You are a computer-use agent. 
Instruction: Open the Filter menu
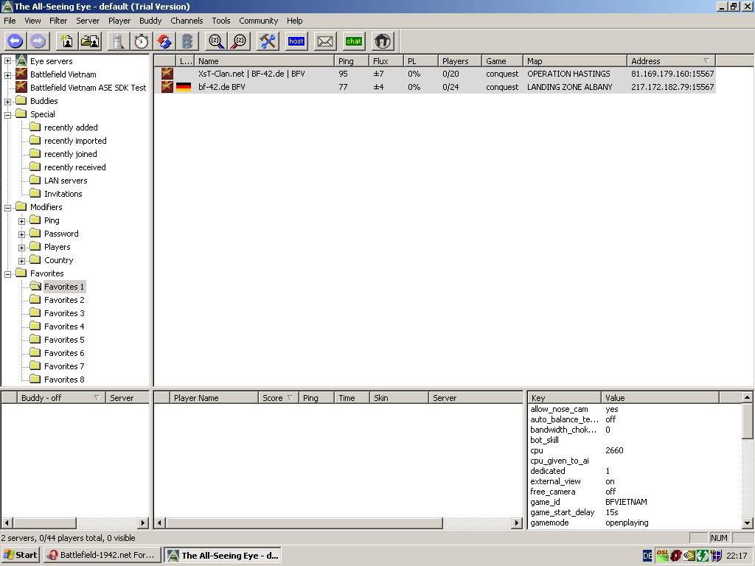[58, 21]
